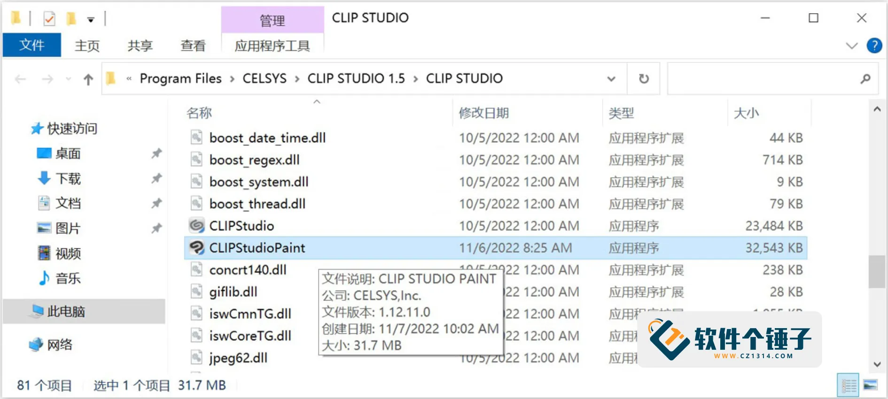Click the boost_date_time.dll file icon
This screenshot has width=888, height=399.
196,138
